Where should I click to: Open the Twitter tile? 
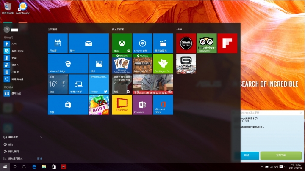[x=99, y=84]
